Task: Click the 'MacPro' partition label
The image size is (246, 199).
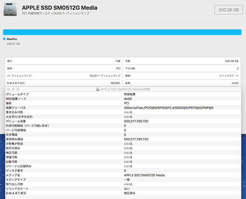Action: pos(12,39)
